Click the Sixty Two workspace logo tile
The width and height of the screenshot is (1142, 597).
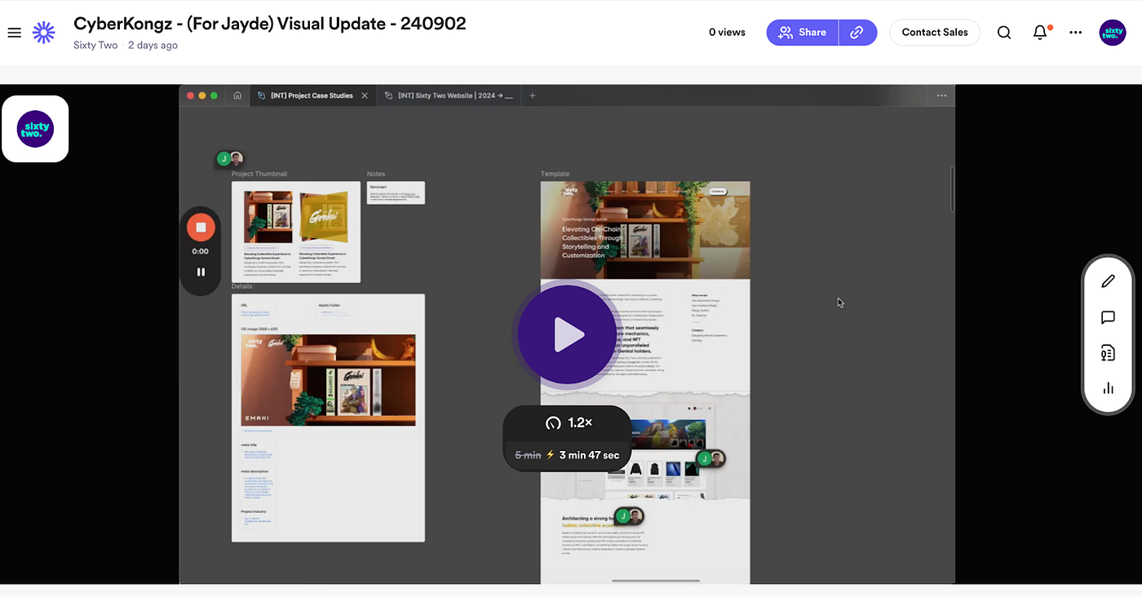(x=35, y=129)
